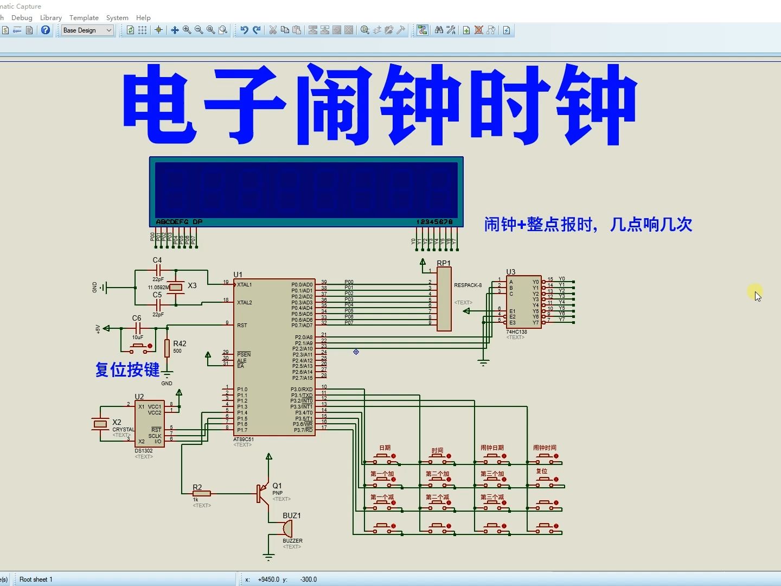Select the Zoom In tool

click(187, 30)
